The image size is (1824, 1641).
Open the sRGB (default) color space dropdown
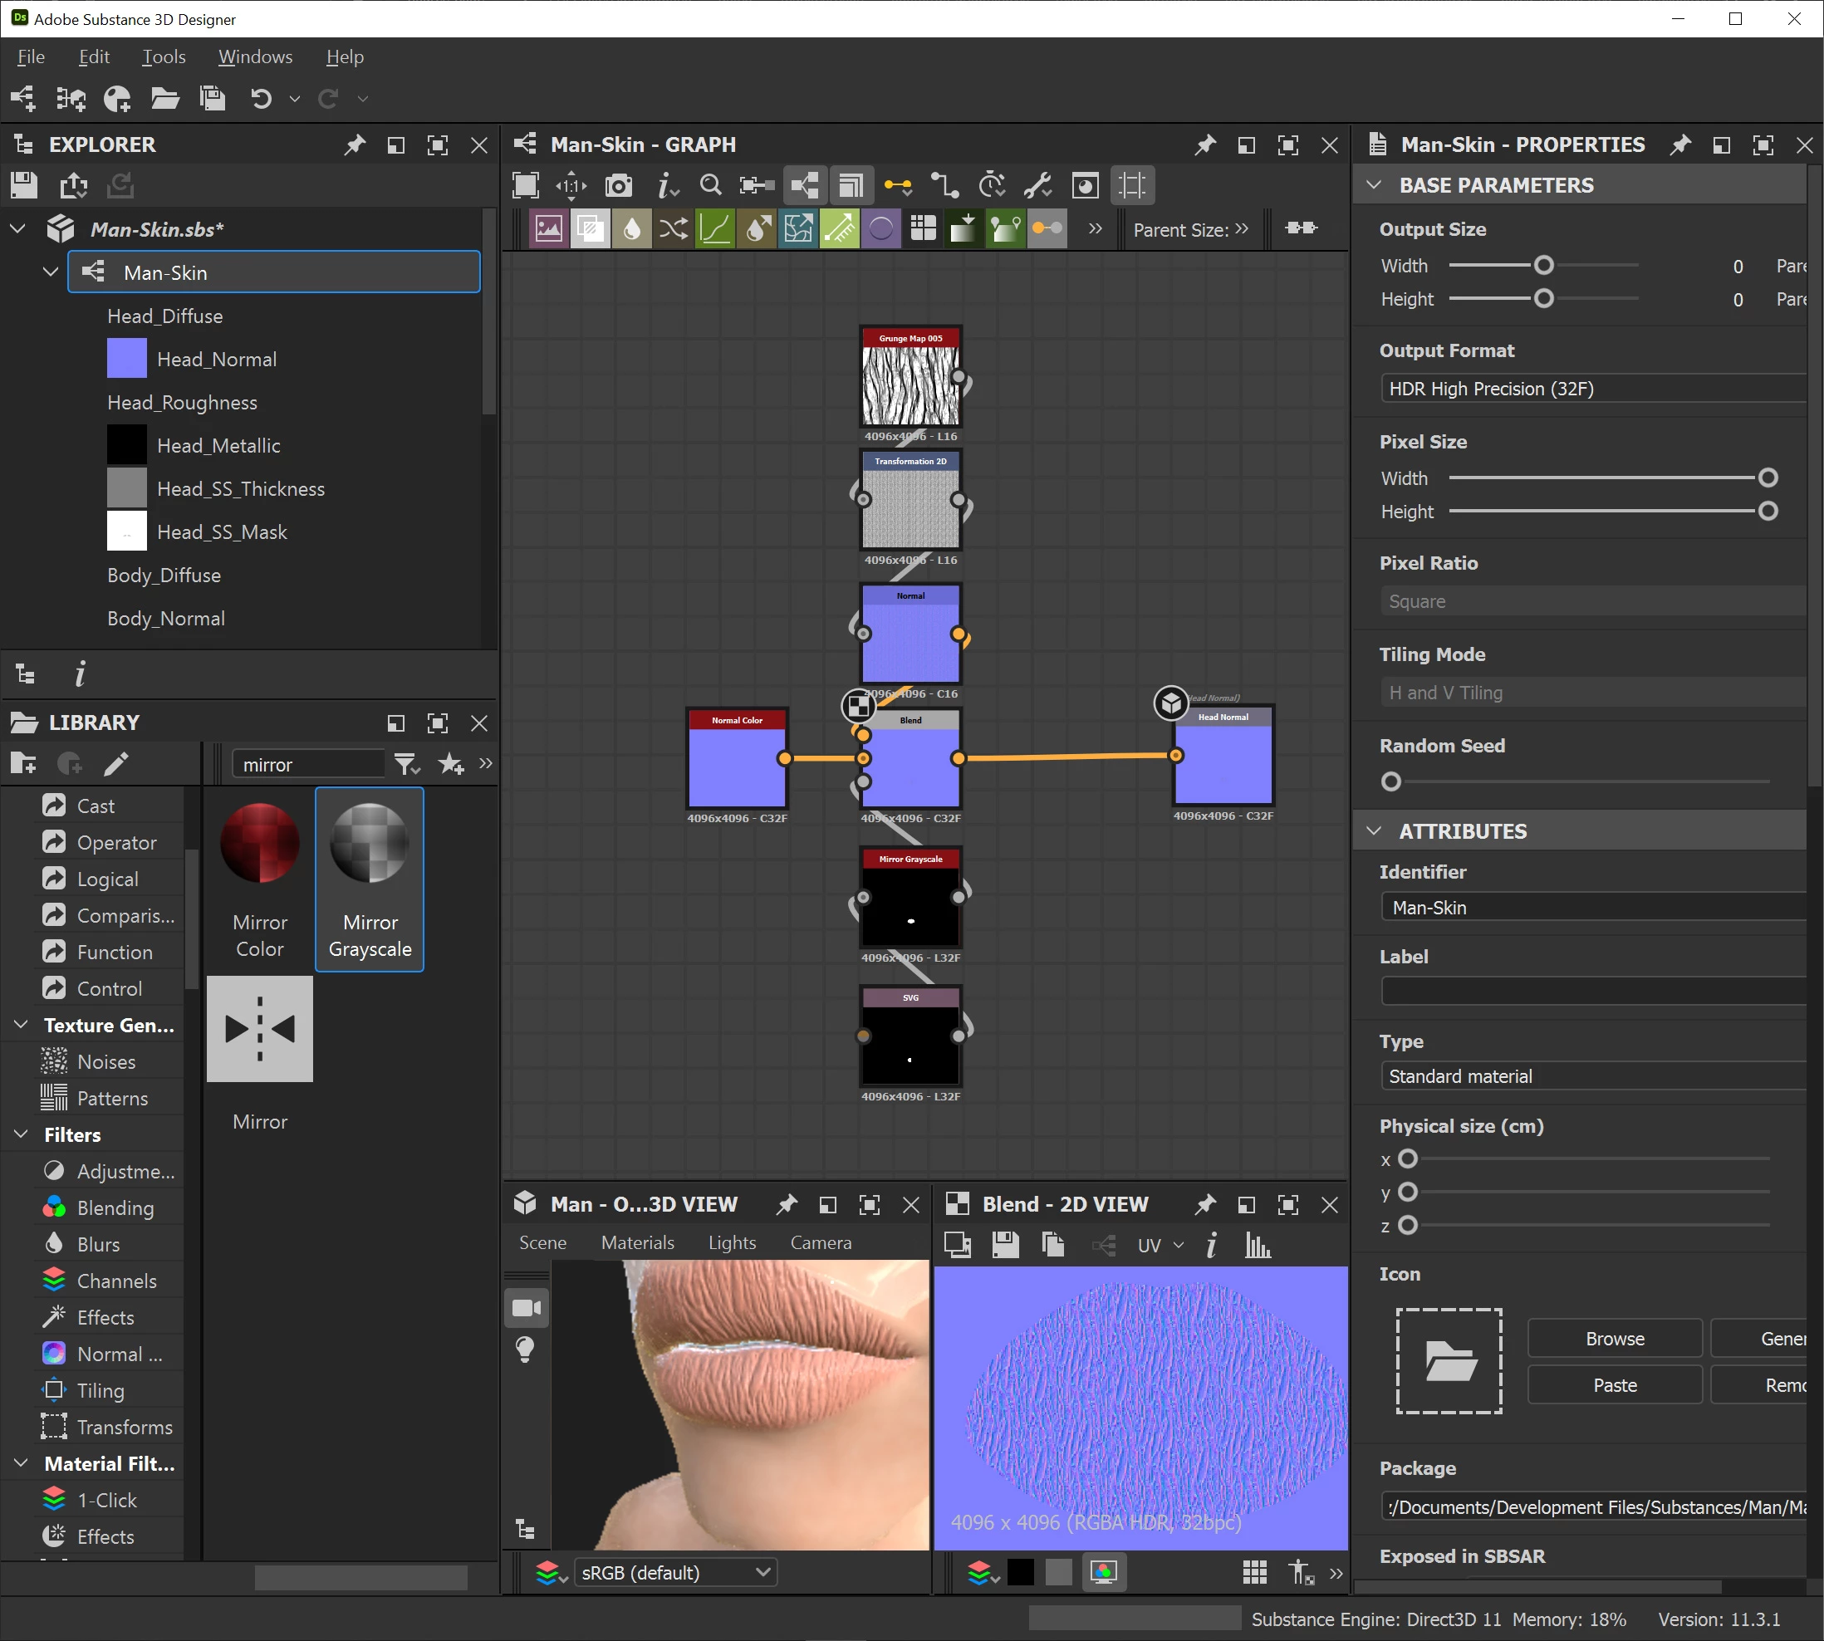point(675,1572)
